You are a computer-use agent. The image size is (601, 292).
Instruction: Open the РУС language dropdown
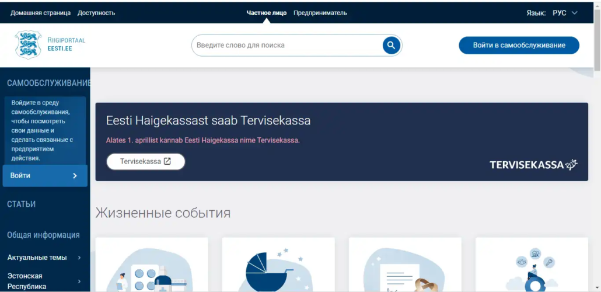click(x=565, y=13)
